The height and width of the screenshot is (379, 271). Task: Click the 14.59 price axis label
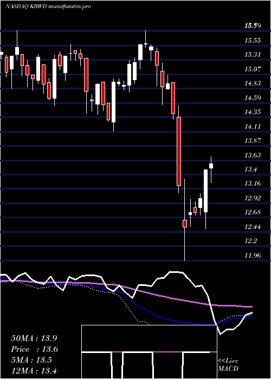tap(253, 98)
